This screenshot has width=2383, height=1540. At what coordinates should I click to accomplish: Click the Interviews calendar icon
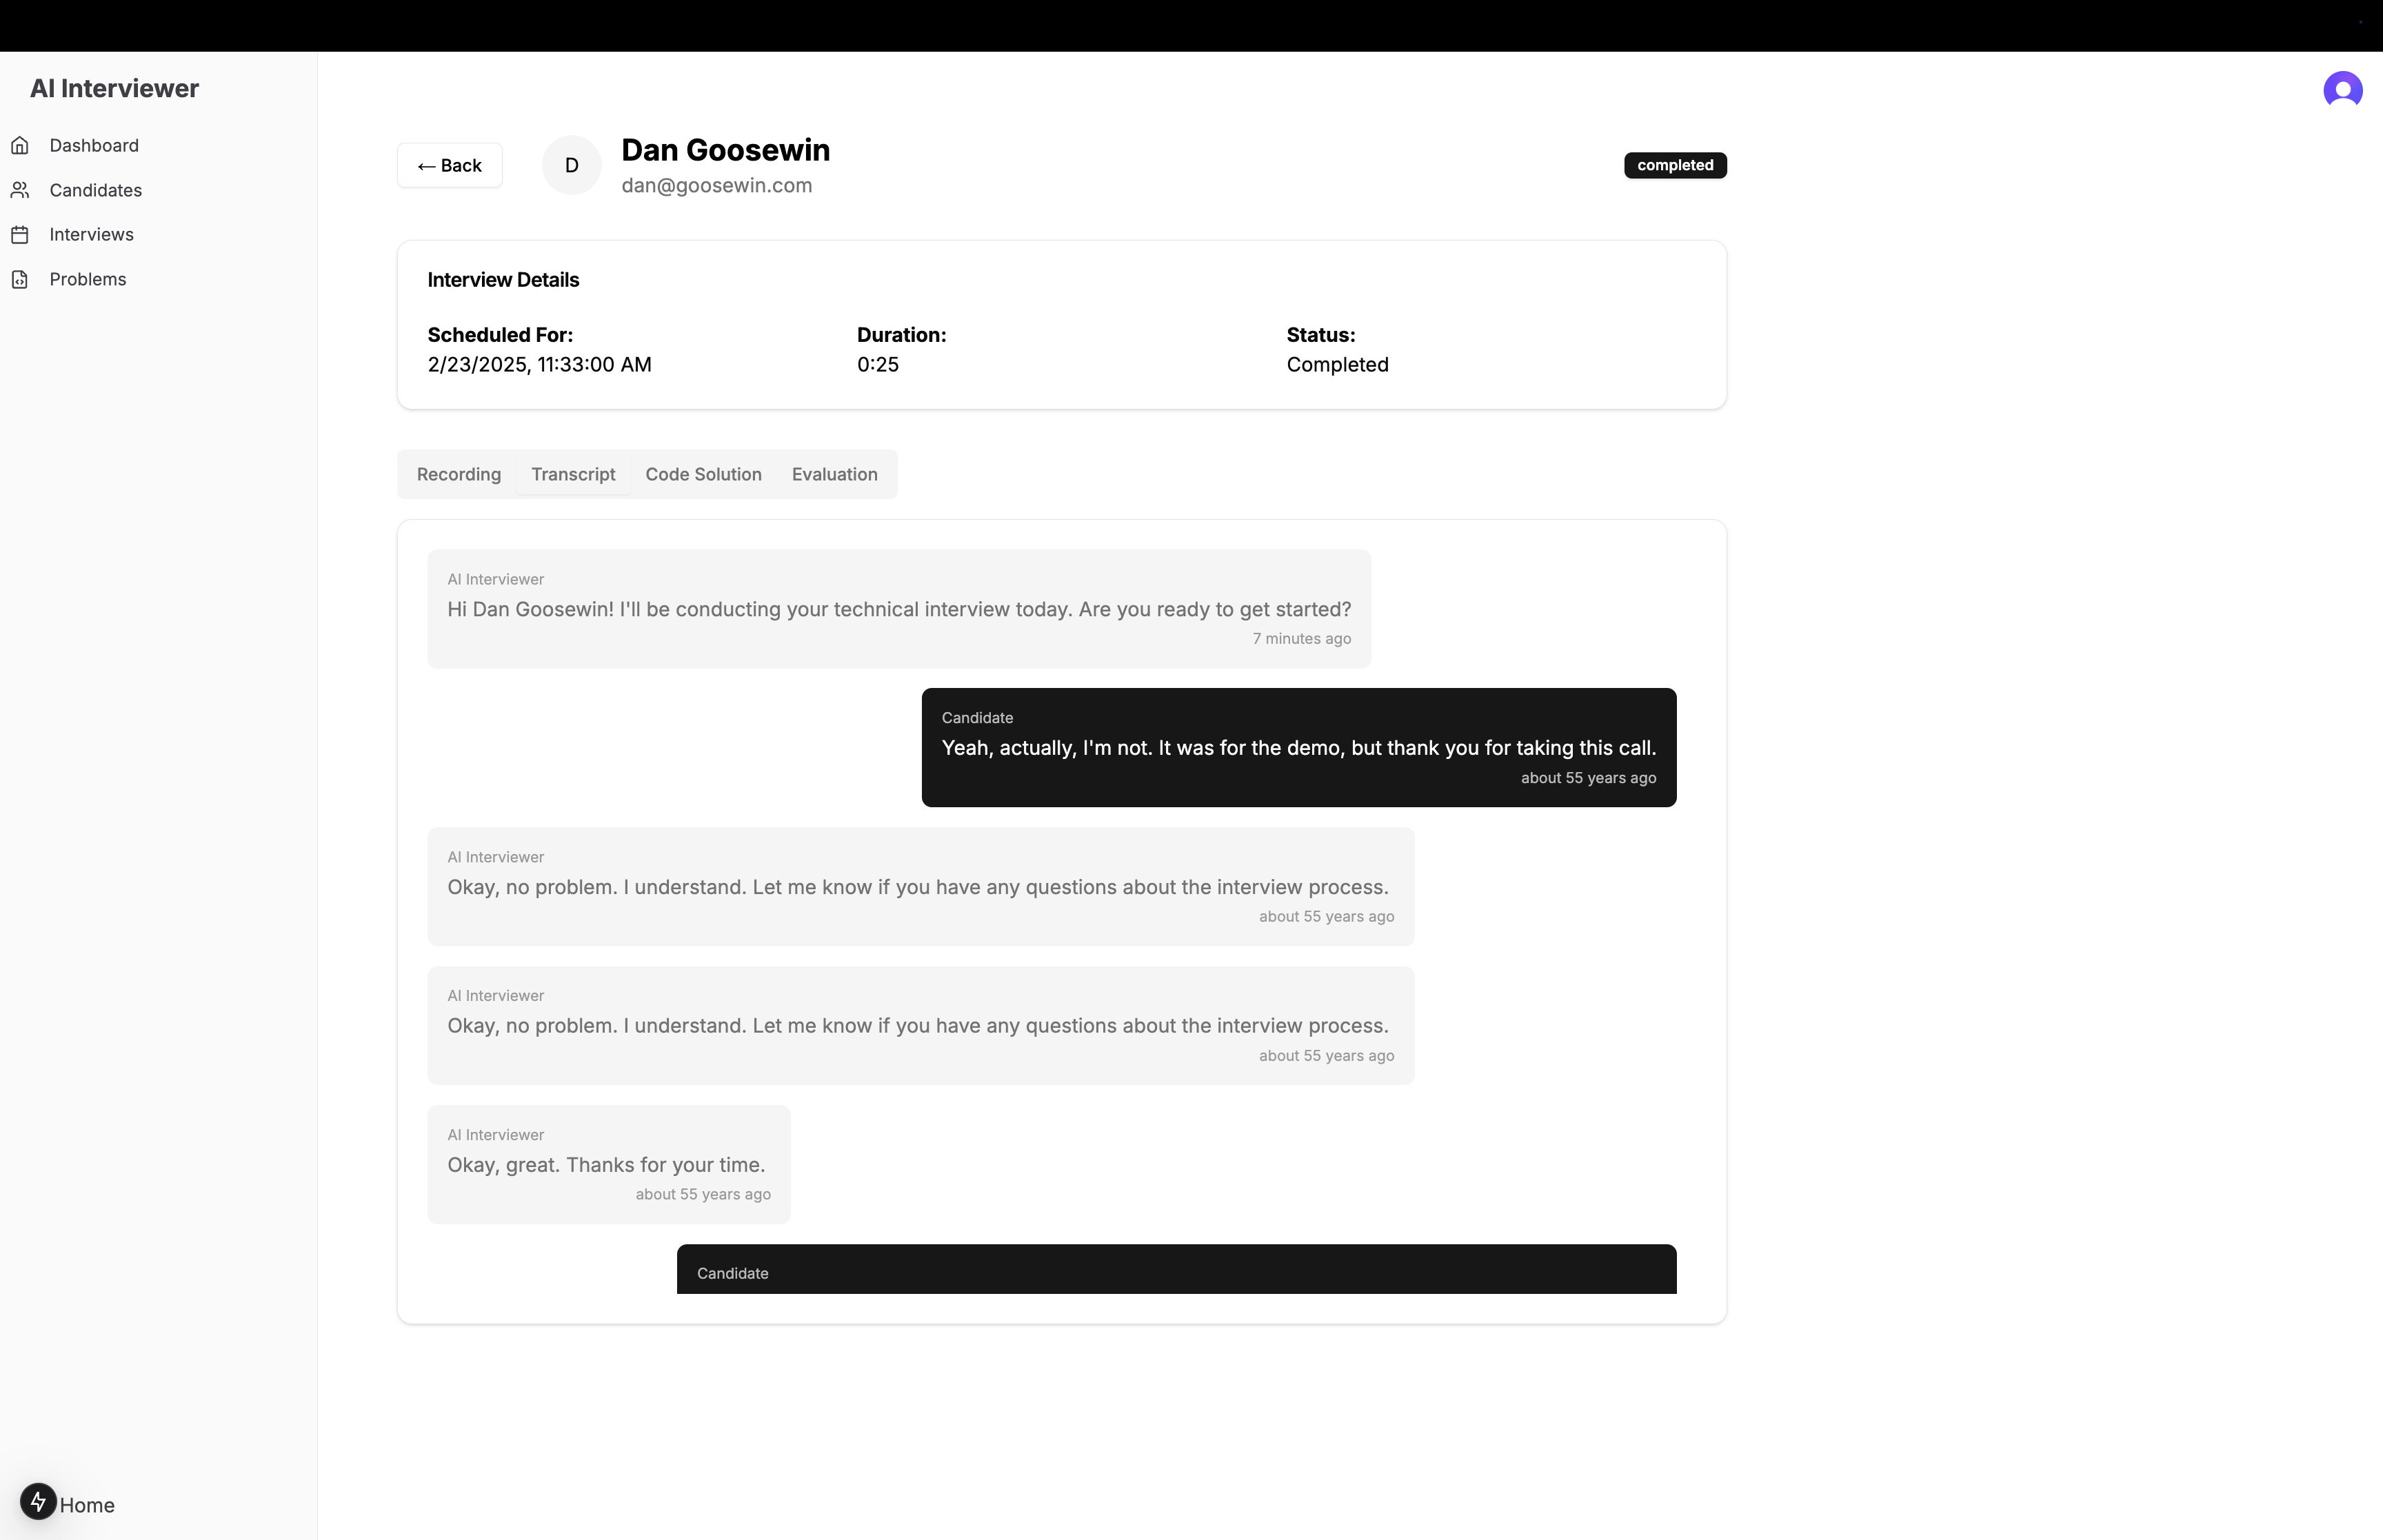tap(20, 235)
